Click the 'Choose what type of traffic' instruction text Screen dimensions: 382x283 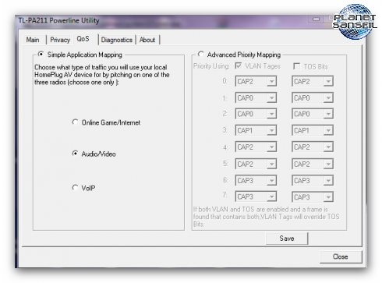coord(102,75)
